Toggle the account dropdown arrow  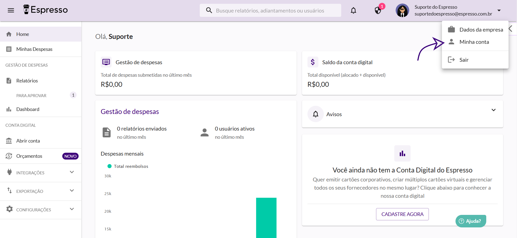(x=499, y=10)
